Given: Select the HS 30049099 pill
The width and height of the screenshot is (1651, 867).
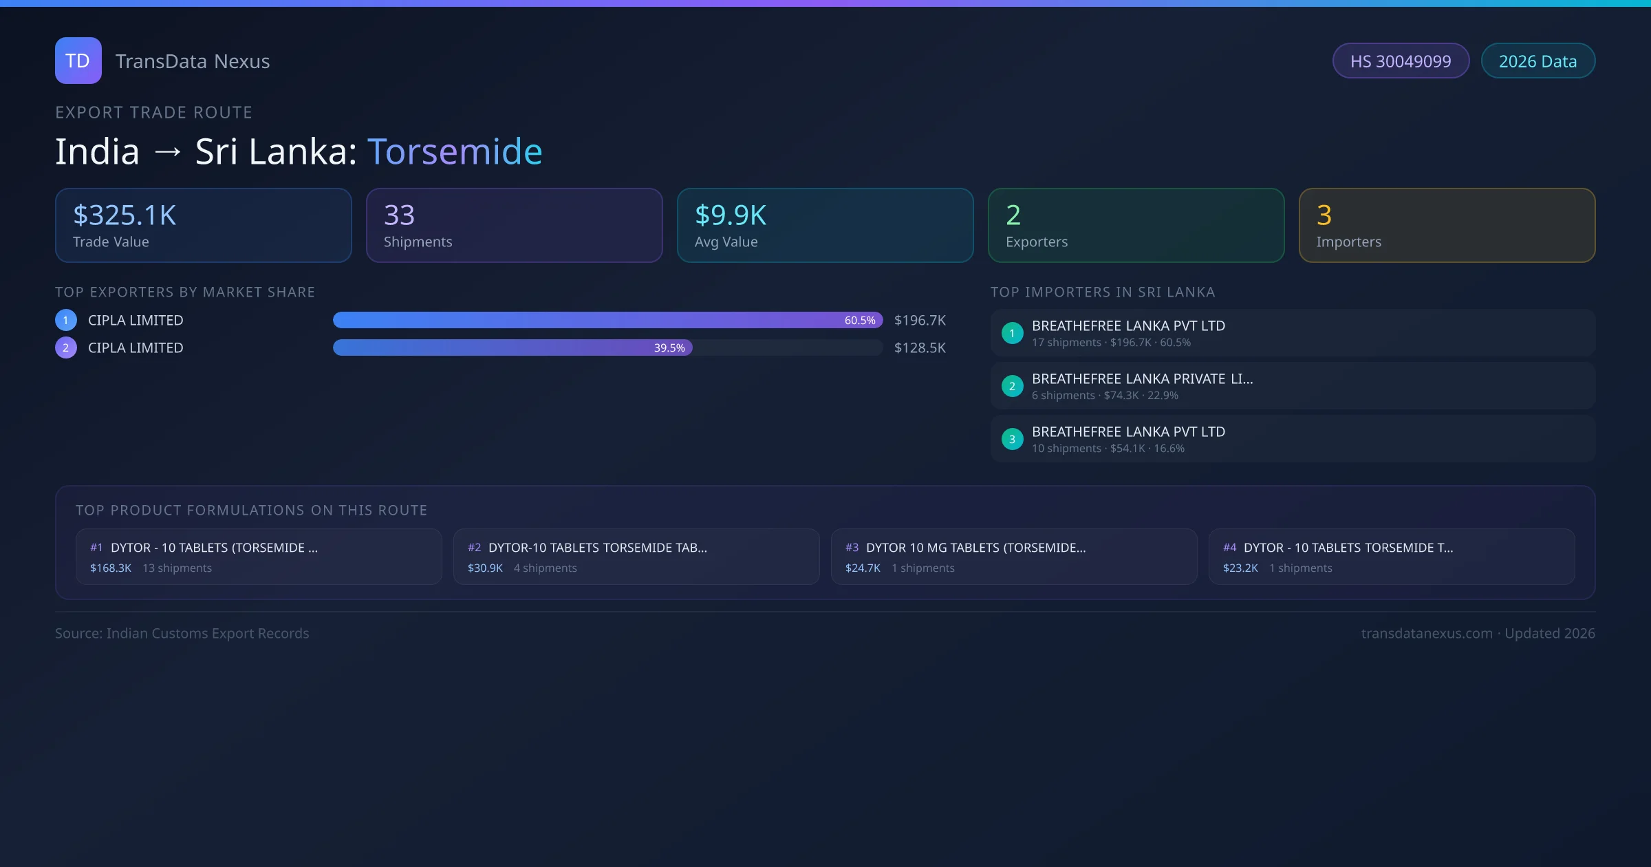Looking at the screenshot, I should [x=1401, y=61].
